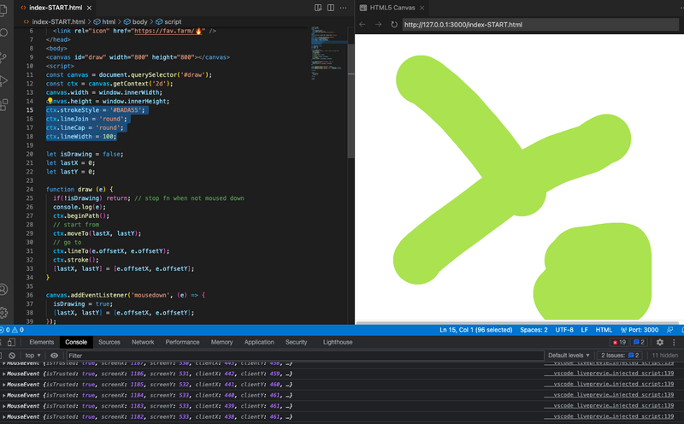Open the Default levels dropdown
The image size is (684, 424).
pos(569,355)
